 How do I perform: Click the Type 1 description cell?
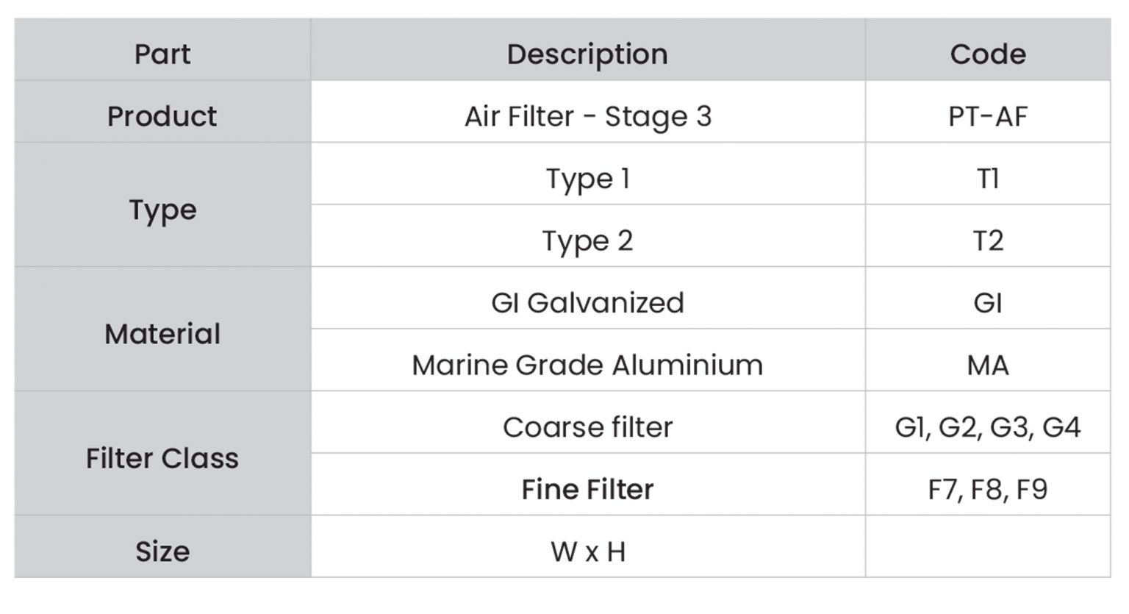coord(588,174)
